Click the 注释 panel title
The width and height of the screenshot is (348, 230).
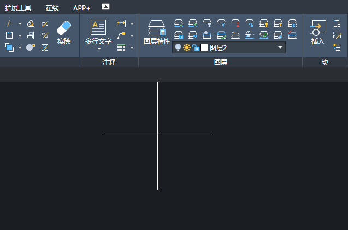[109, 63]
